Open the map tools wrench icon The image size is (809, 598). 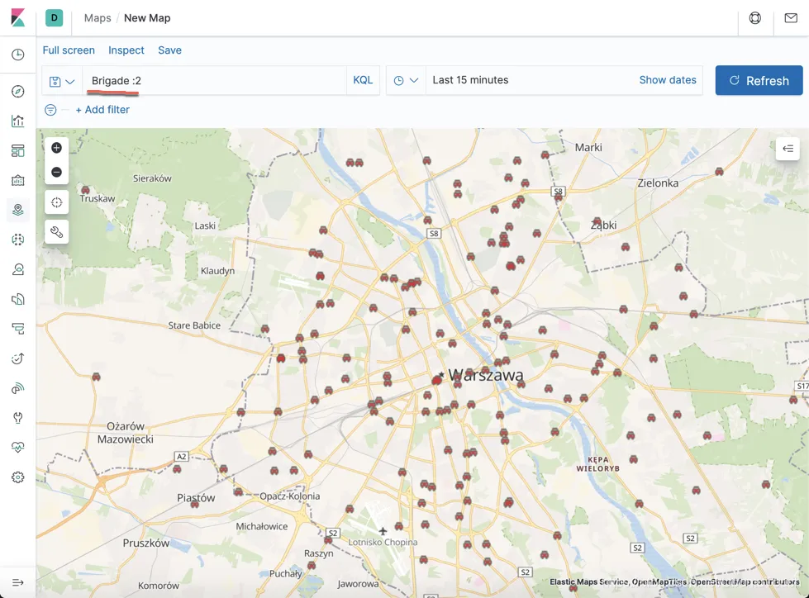point(57,232)
